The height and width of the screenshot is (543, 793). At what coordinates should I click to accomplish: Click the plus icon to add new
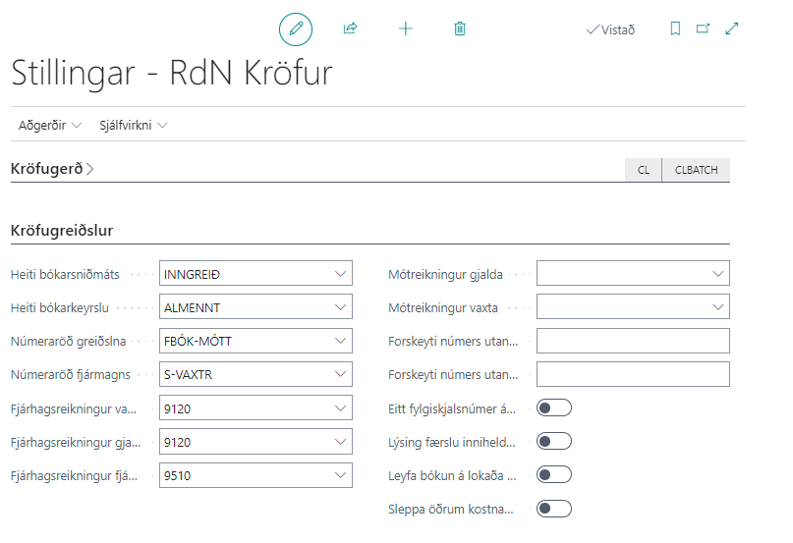pyautogui.click(x=405, y=29)
